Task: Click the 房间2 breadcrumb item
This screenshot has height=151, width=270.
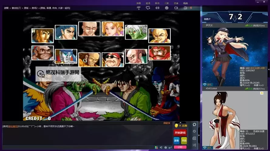Action: click(x=35, y=8)
